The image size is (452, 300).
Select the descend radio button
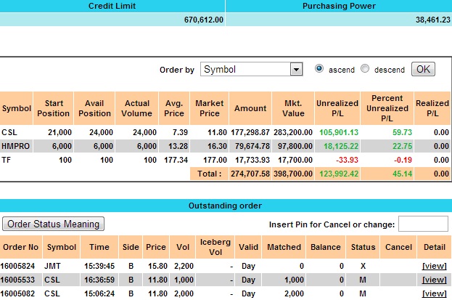click(365, 69)
